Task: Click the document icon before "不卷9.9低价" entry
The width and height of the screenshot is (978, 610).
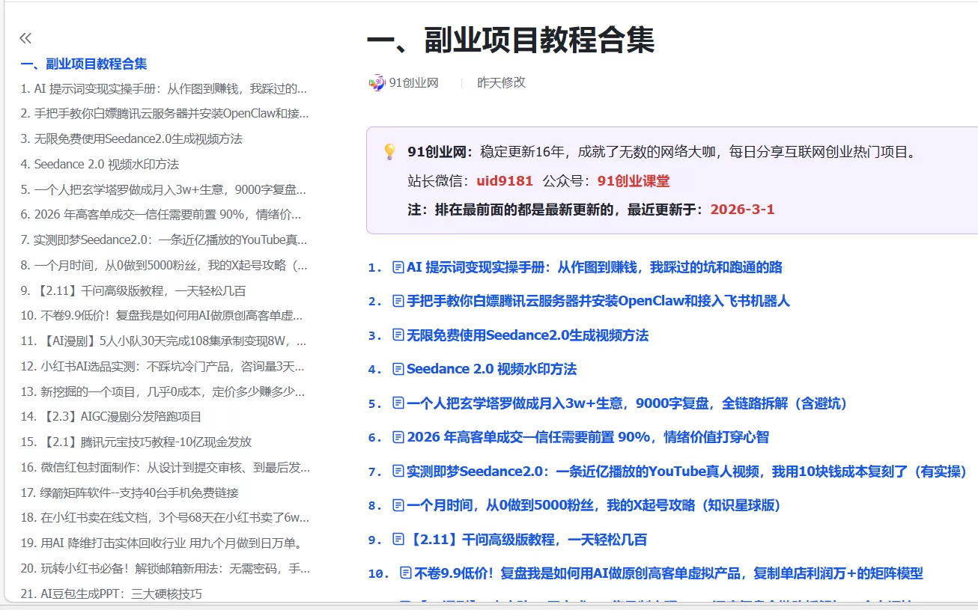Action: click(x=407, y=573)
